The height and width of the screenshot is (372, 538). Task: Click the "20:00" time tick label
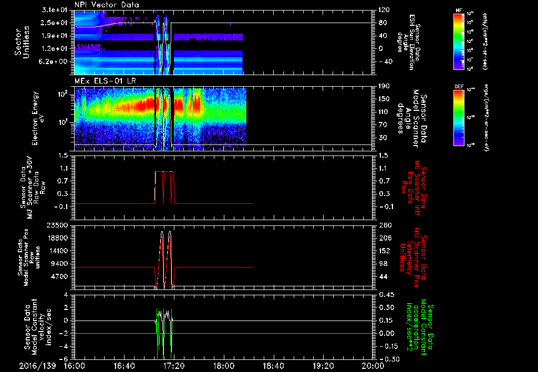(x=373, y=366)
